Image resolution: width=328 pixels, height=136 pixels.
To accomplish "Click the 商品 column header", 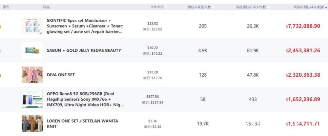I will click(46, 7).
